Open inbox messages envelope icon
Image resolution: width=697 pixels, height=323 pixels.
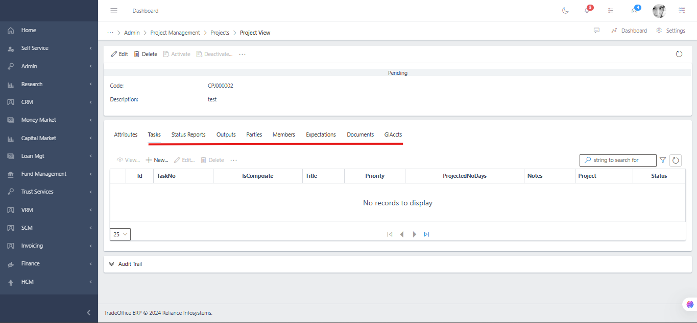(x=634, y=11)
